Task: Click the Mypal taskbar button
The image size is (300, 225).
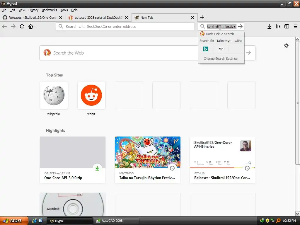Action: (x=69, y=221)
